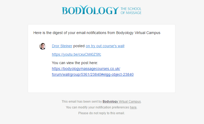Click 'Please do not reply to this email' notice
Screen dimensions: 204x124
click(x=102, y=113)
